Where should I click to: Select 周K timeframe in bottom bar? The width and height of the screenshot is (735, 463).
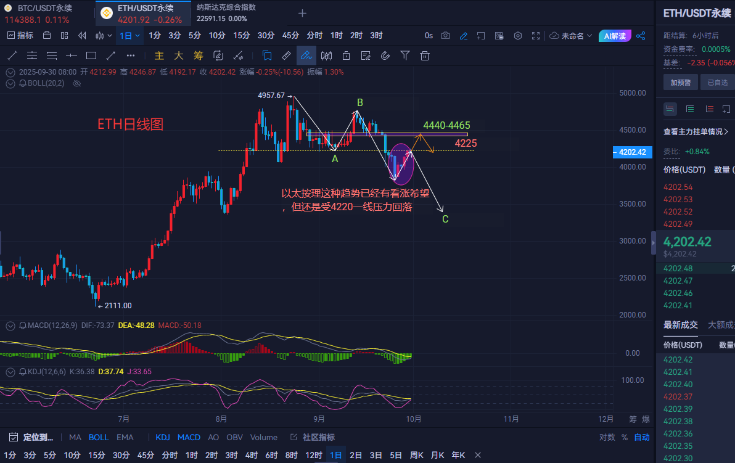416,455
